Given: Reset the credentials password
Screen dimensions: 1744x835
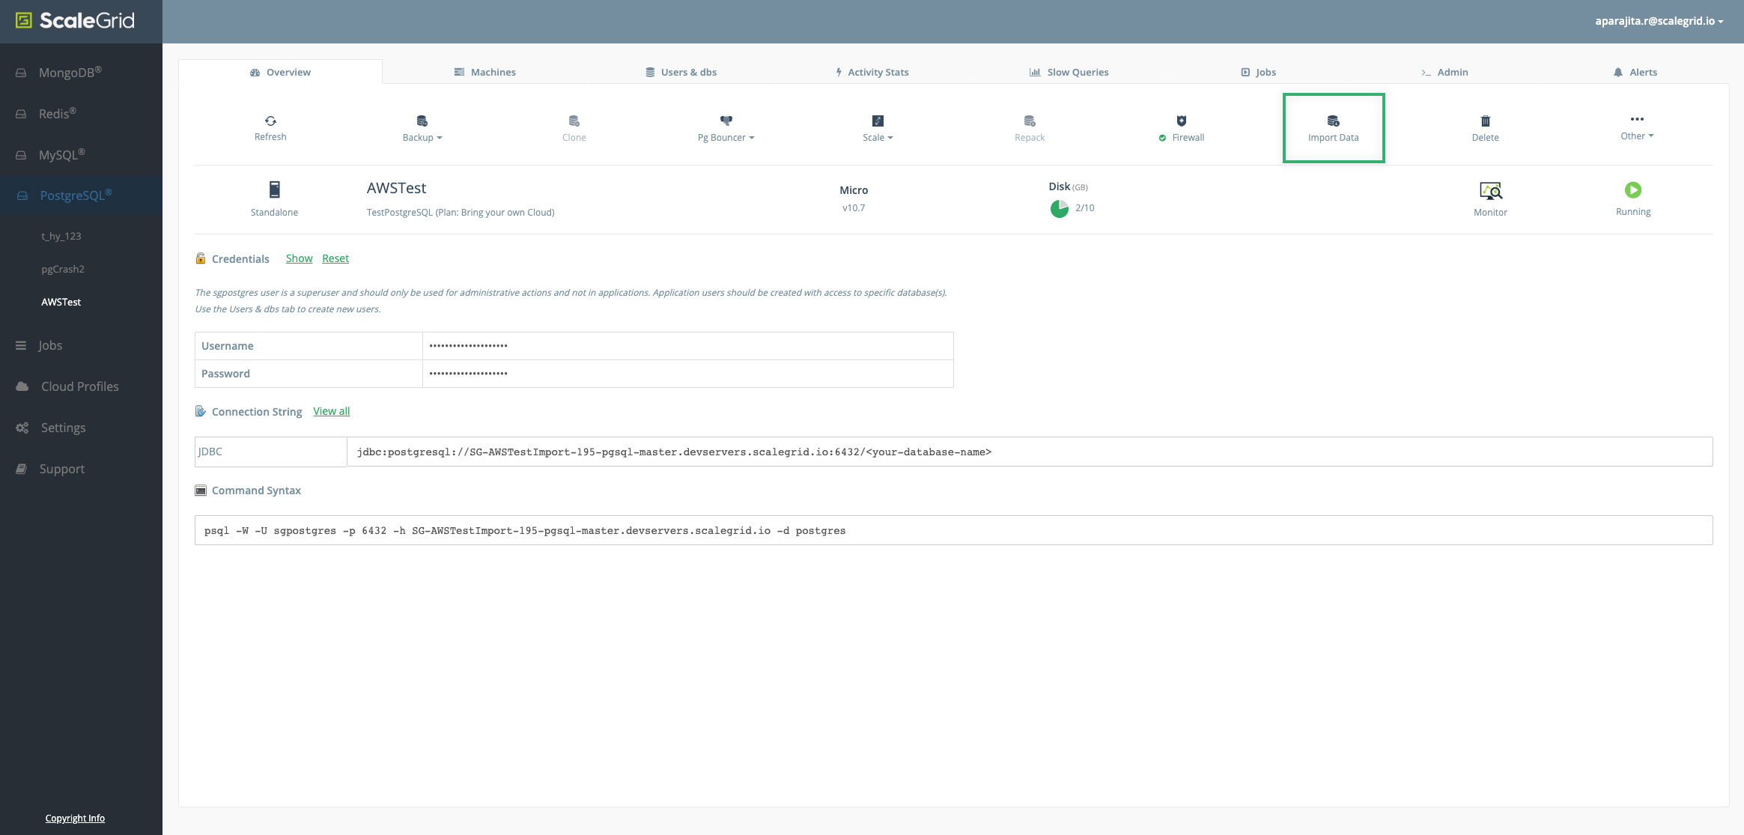Looking at the screenshot, I should [335, 258].
